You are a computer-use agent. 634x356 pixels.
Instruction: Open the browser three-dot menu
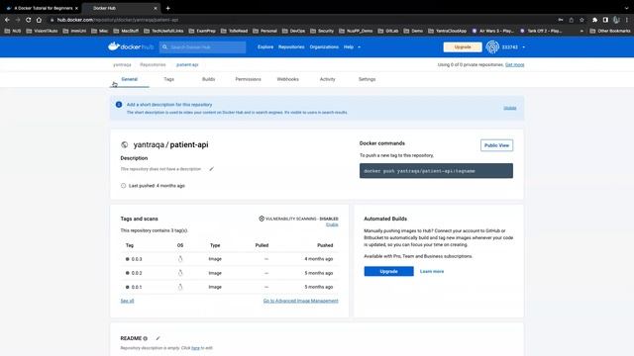tap(627, 20)
